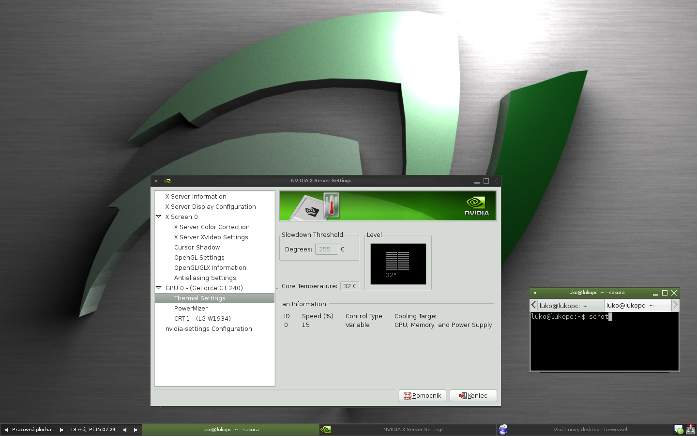Activate sakura terminal from the taskbar

coord(230,430)
